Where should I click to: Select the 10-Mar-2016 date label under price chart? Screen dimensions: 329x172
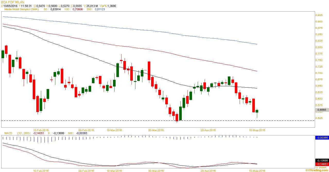(114, 130)
